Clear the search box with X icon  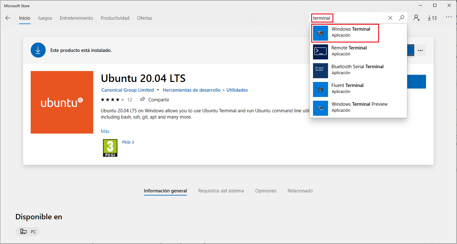390,18
